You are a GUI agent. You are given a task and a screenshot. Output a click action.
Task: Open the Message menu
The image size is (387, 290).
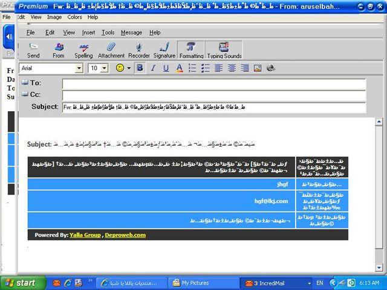pos(131,33)
